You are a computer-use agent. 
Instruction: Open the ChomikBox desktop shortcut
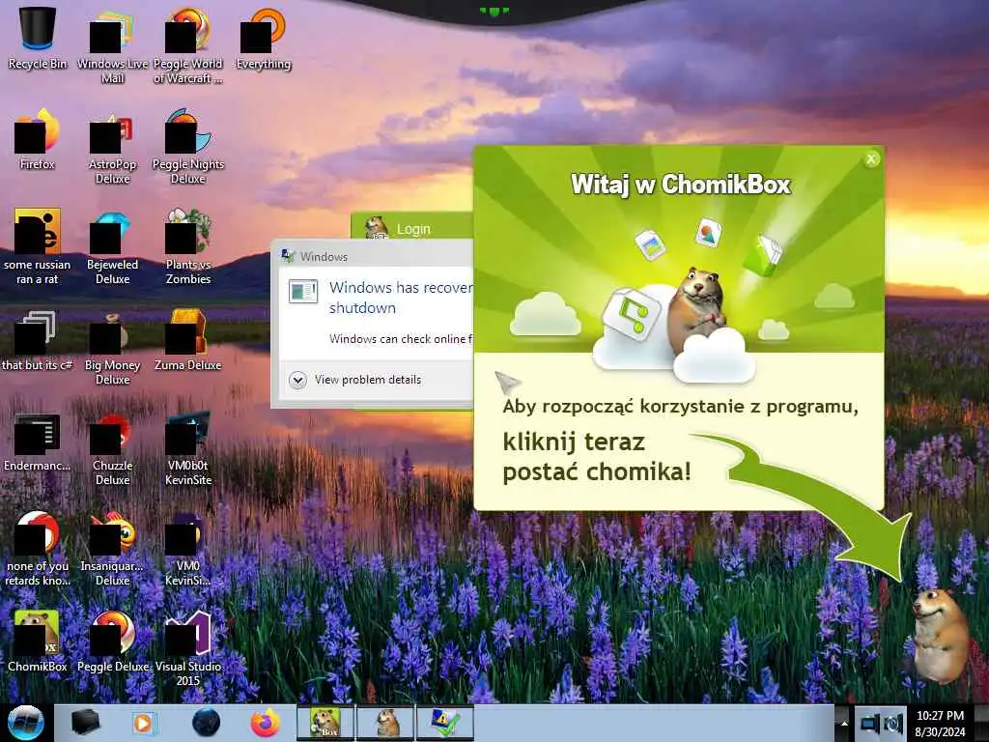click(x=38, y=641)
